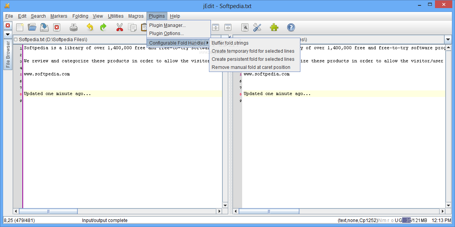Select Create temporary fold for selected lines
Screen dimensions: 455x227
tap(254, 51)
